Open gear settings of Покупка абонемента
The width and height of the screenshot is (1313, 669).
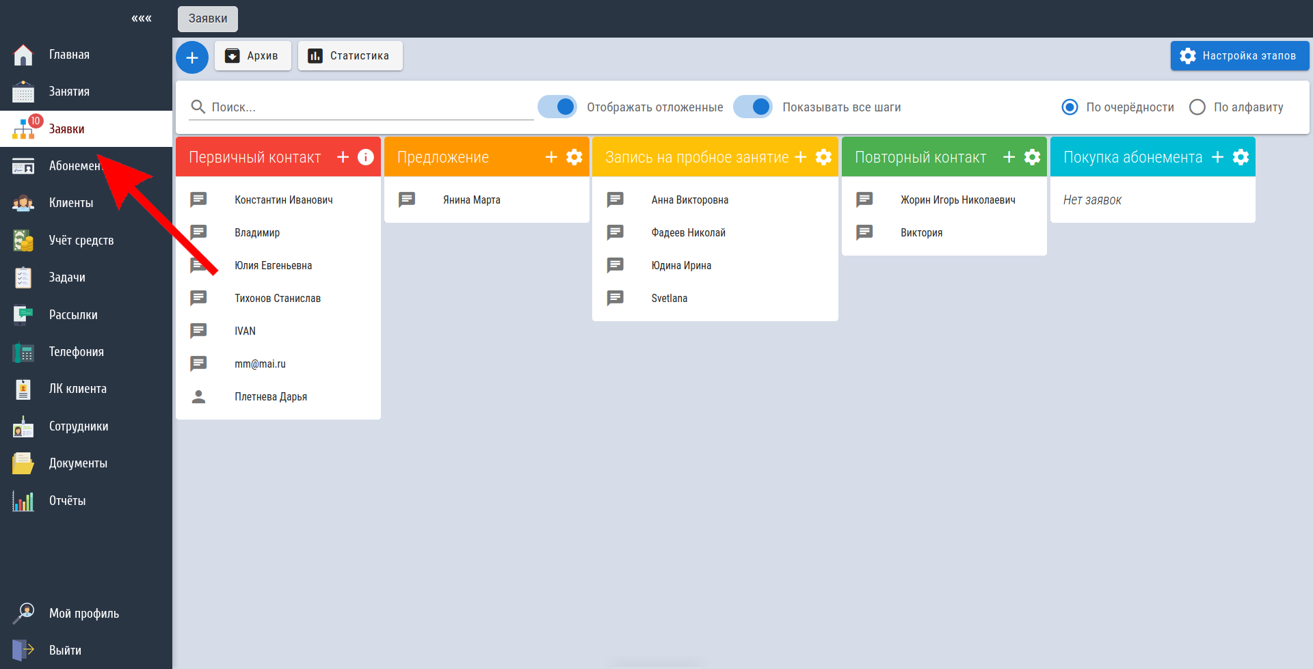[1241, 157]
